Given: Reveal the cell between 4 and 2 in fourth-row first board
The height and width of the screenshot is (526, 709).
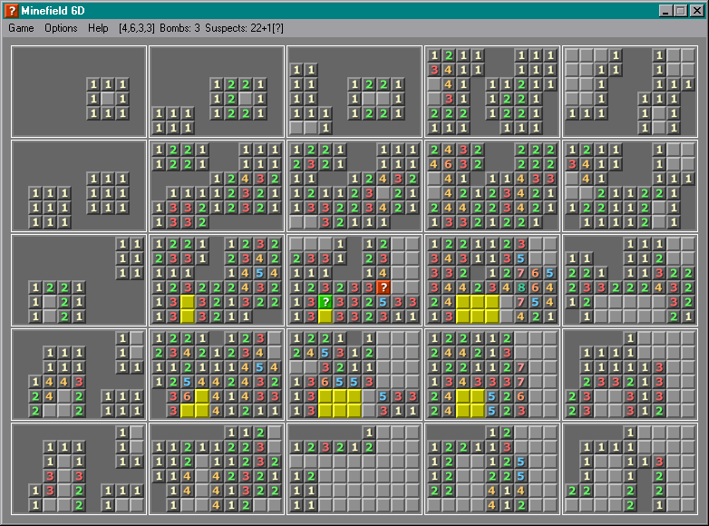Looking at the screenshot, I should click(x=64, y=396).
